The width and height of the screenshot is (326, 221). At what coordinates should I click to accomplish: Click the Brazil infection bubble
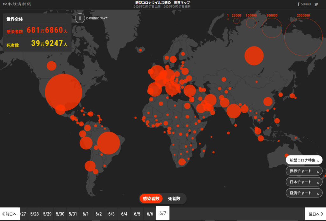pos(109,143)
